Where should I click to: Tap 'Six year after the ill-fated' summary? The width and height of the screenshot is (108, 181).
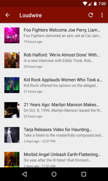pos(58,160)
